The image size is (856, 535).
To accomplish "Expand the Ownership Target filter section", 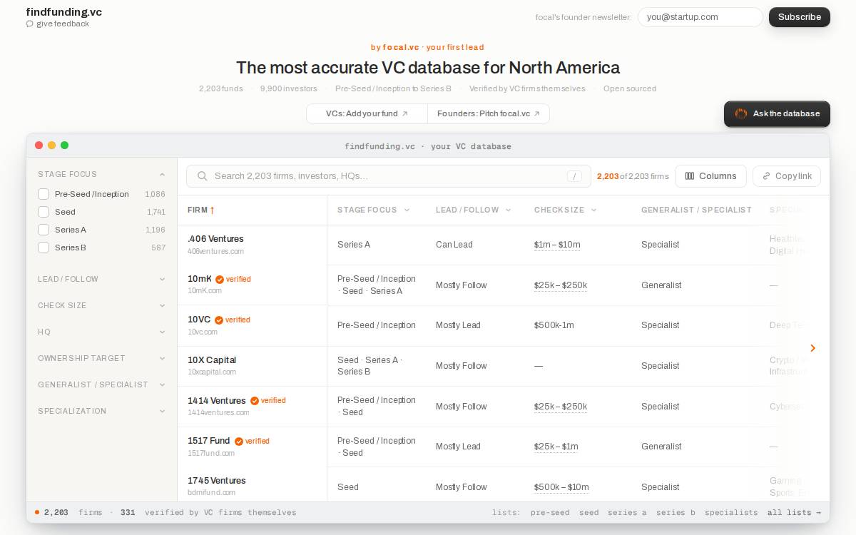I will [x=101, y=358].
